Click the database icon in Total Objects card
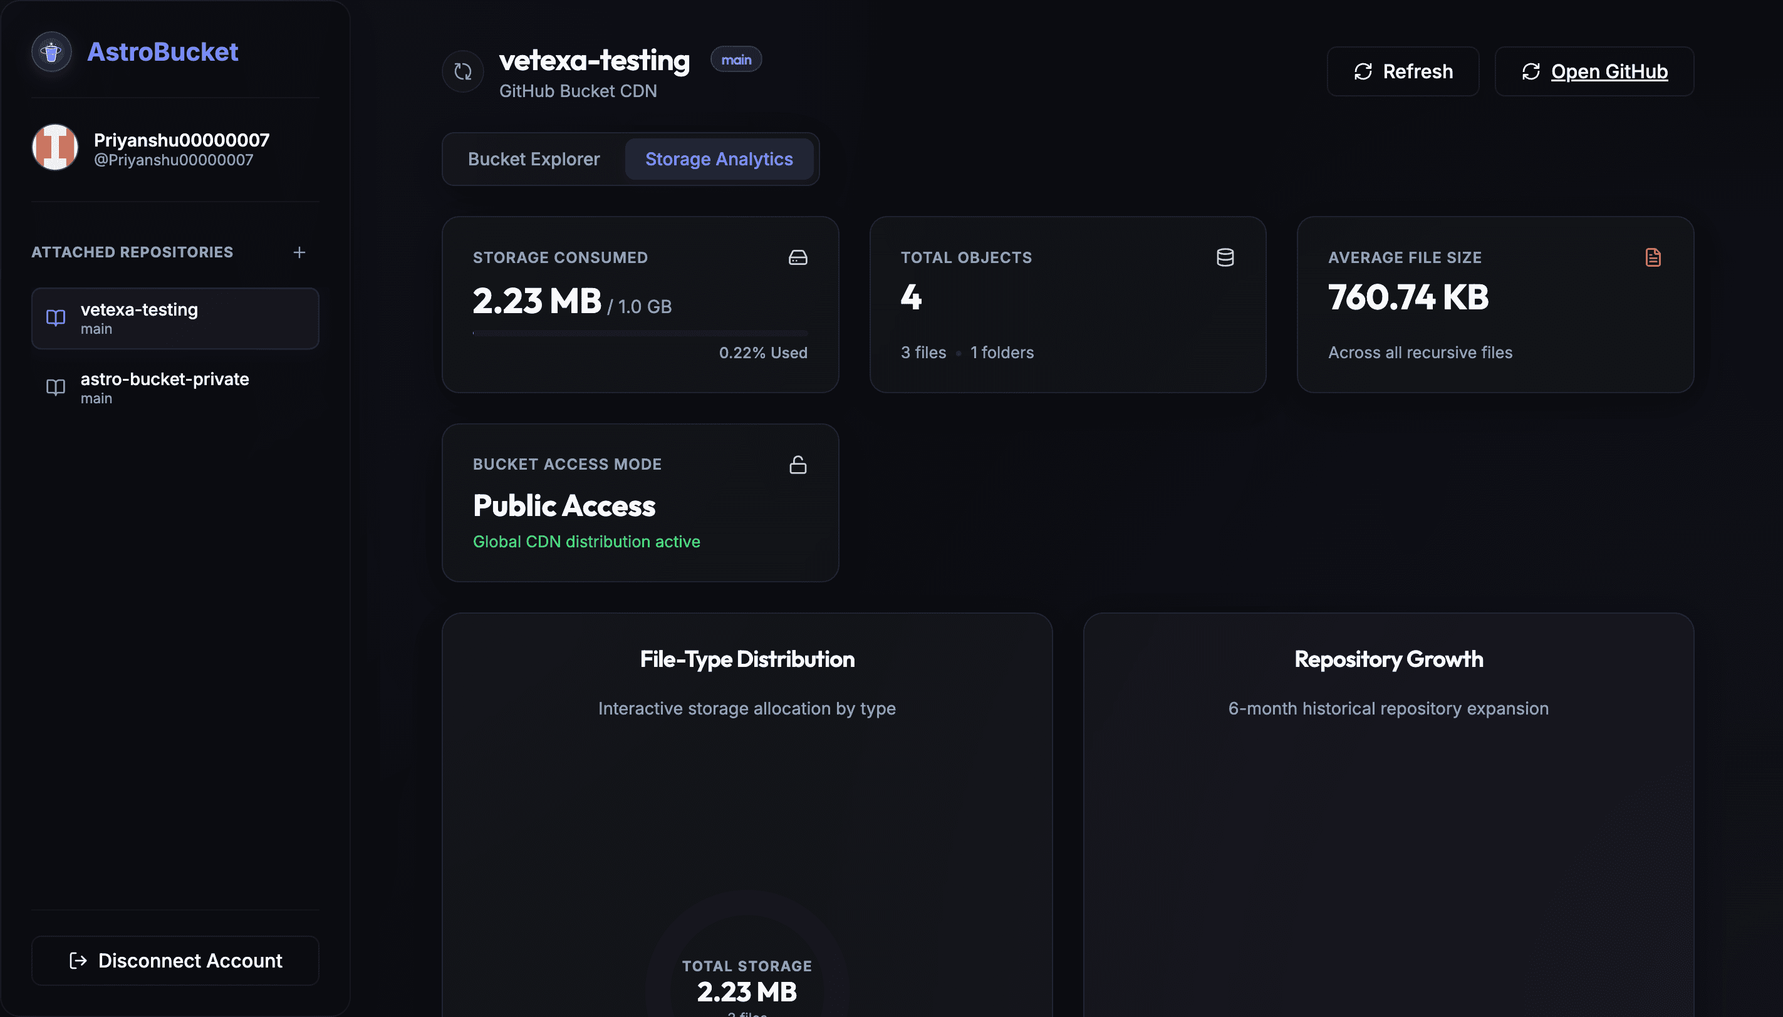1783x1017 pixels. (1225, 257)
